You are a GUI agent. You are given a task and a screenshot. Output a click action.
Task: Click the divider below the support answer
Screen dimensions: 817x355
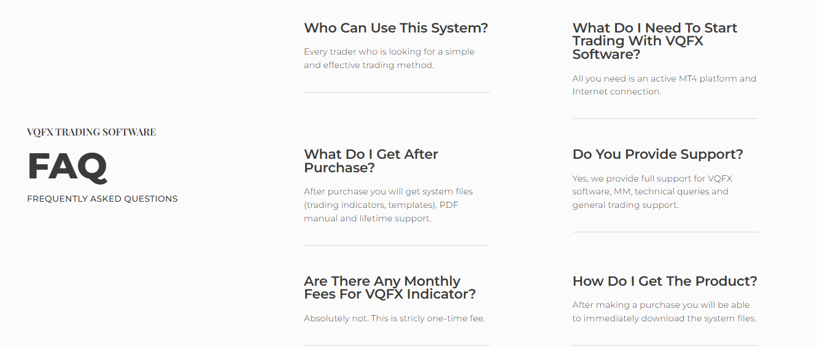pos(665,232)
